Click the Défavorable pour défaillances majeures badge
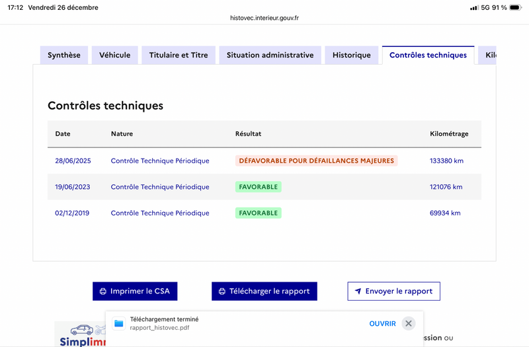The height and width of the screenshot is (347, 529). (x=316, y=161)
